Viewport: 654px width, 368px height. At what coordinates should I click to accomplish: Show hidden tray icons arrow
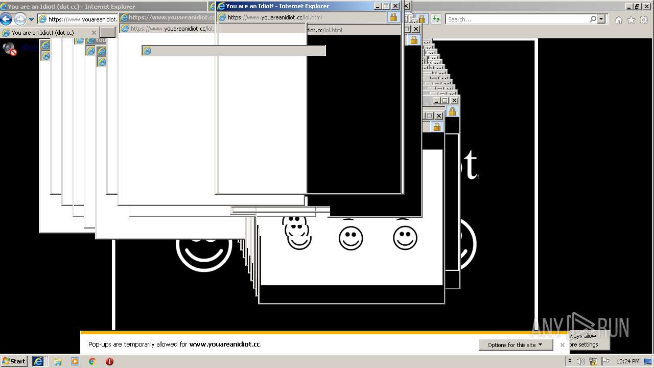(x=570, y=361)
